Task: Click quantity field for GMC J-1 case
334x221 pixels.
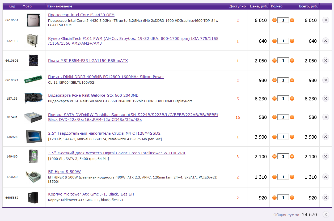Action: pos(283,198)
